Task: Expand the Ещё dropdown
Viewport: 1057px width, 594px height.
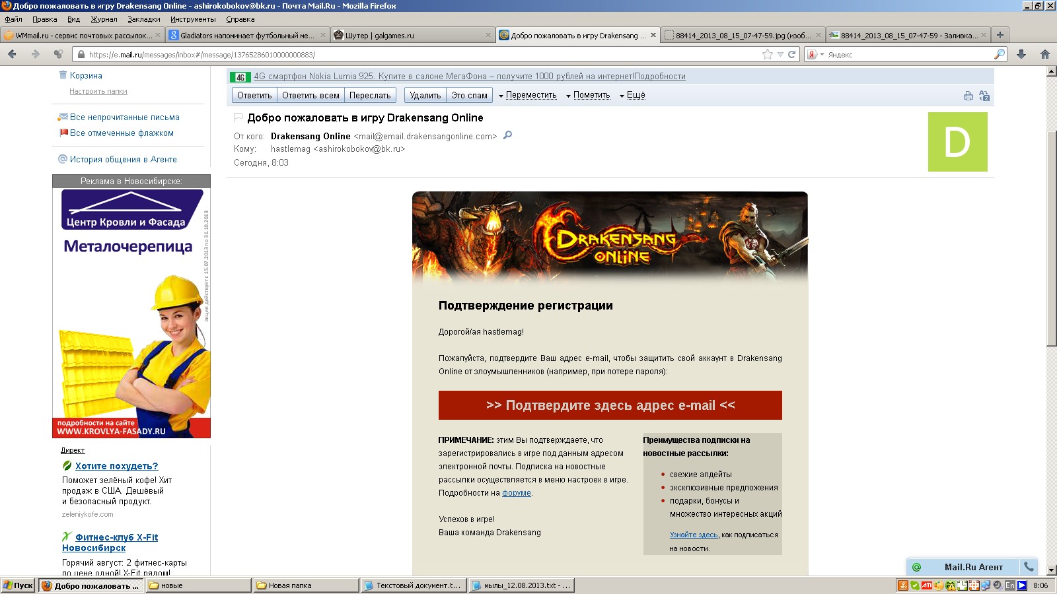Action: [x=632, y=95]
